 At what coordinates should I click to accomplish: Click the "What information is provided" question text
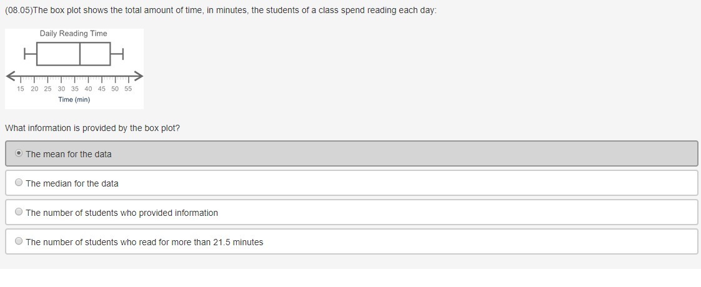pos(92,128)
